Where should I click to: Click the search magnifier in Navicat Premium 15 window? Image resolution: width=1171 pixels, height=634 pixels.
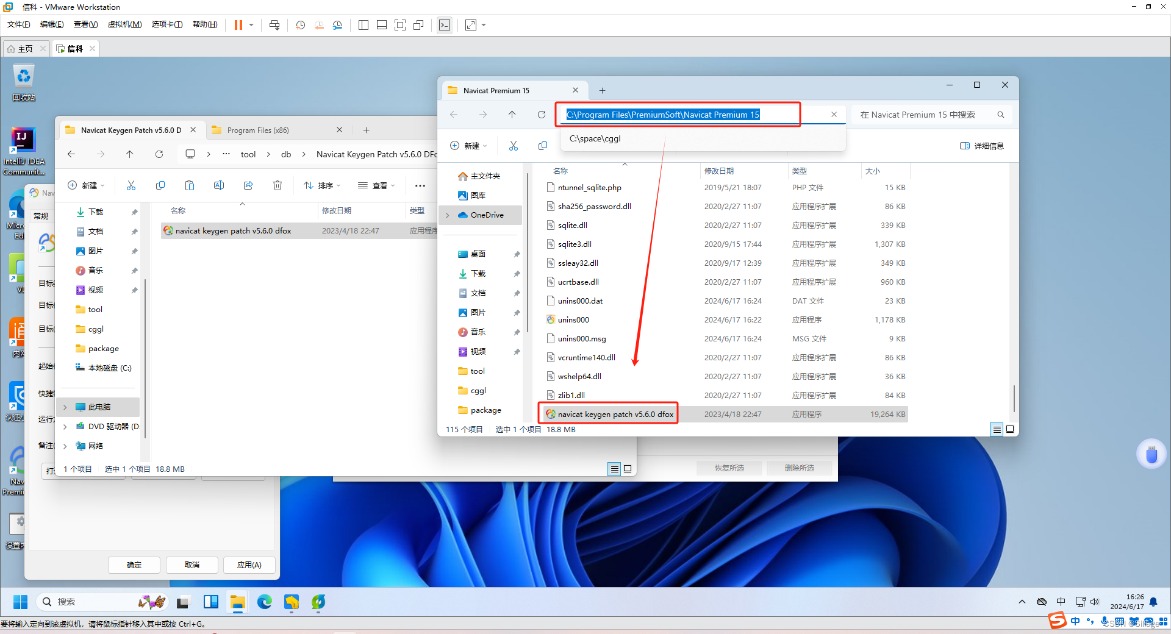(1000, 115)
